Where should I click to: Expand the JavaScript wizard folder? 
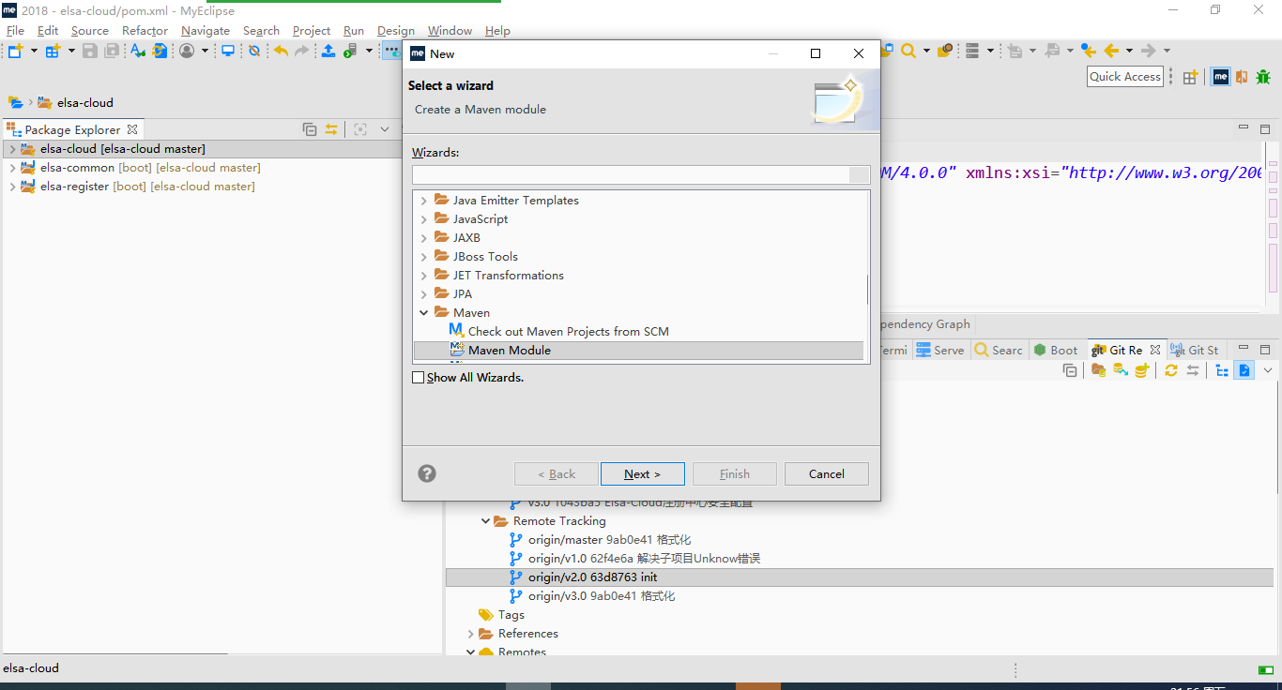click(423, 219)
